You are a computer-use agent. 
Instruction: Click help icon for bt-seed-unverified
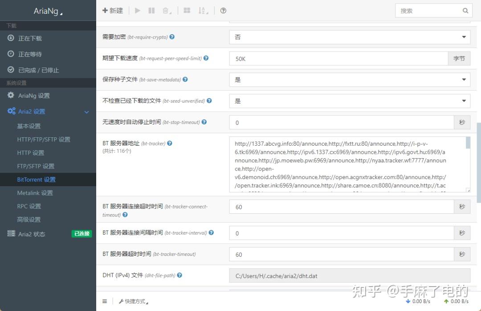coord(209,100)
